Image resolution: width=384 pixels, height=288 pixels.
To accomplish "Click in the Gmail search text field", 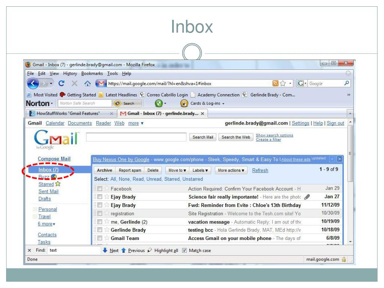I will tap(136, 137).
